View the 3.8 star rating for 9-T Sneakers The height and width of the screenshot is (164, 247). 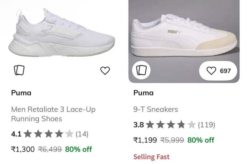point(165,125)
